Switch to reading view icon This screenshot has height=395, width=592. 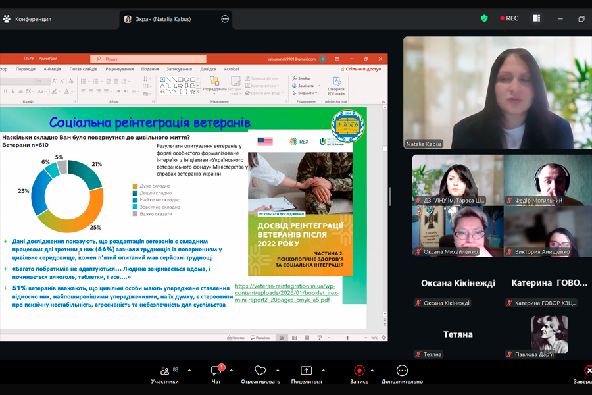[307, 338]
